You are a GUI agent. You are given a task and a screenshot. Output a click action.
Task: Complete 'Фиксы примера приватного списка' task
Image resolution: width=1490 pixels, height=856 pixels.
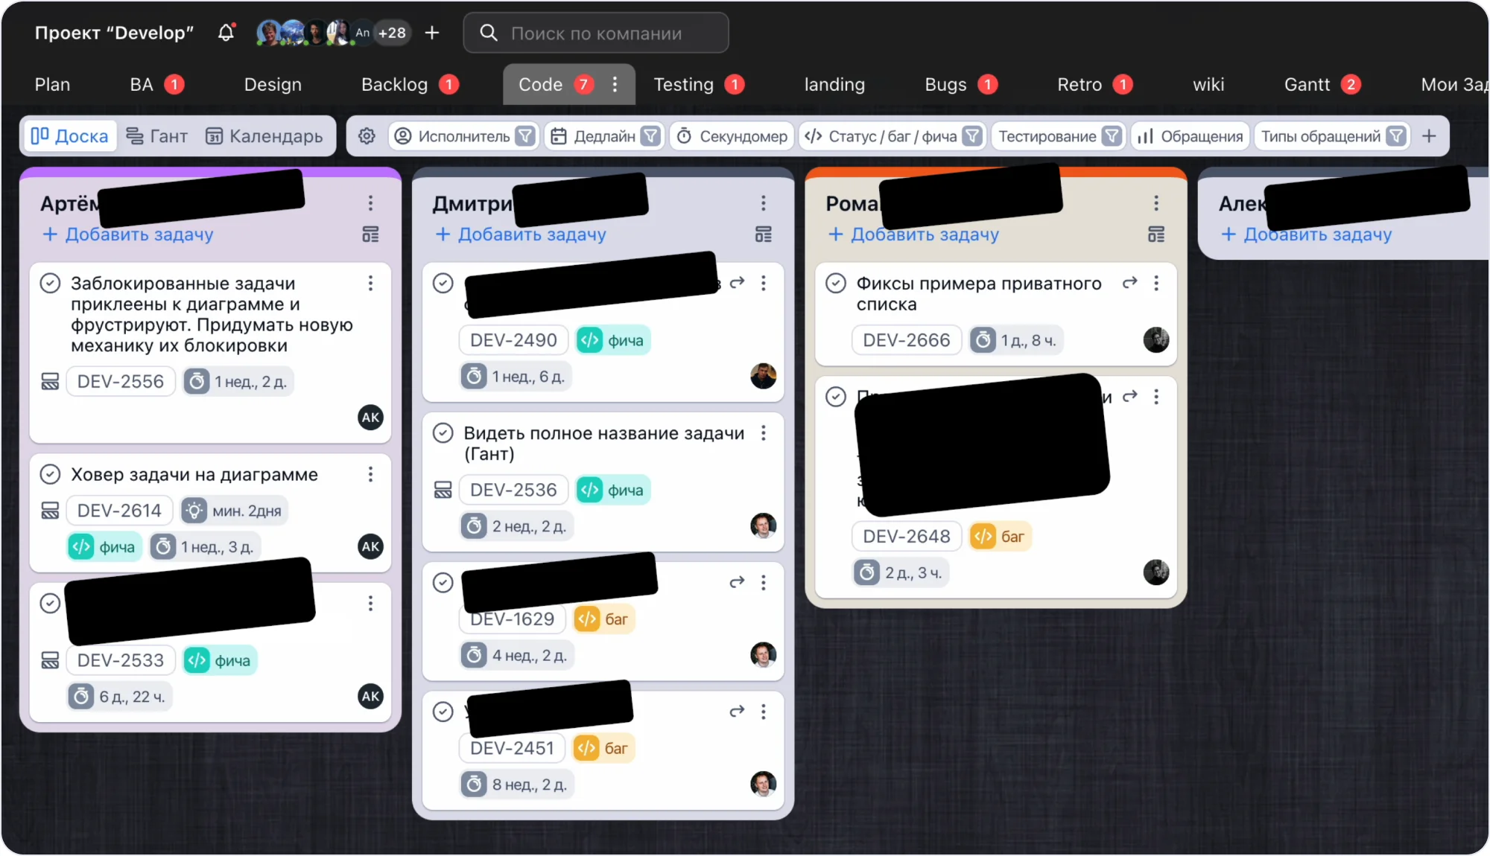(x=836, y=284)
